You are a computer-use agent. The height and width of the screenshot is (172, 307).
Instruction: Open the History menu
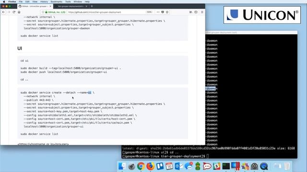(44, 1)
